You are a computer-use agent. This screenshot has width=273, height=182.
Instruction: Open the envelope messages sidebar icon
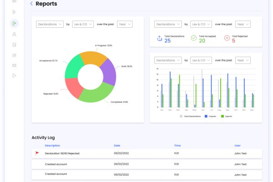click(x=14, y=66)
